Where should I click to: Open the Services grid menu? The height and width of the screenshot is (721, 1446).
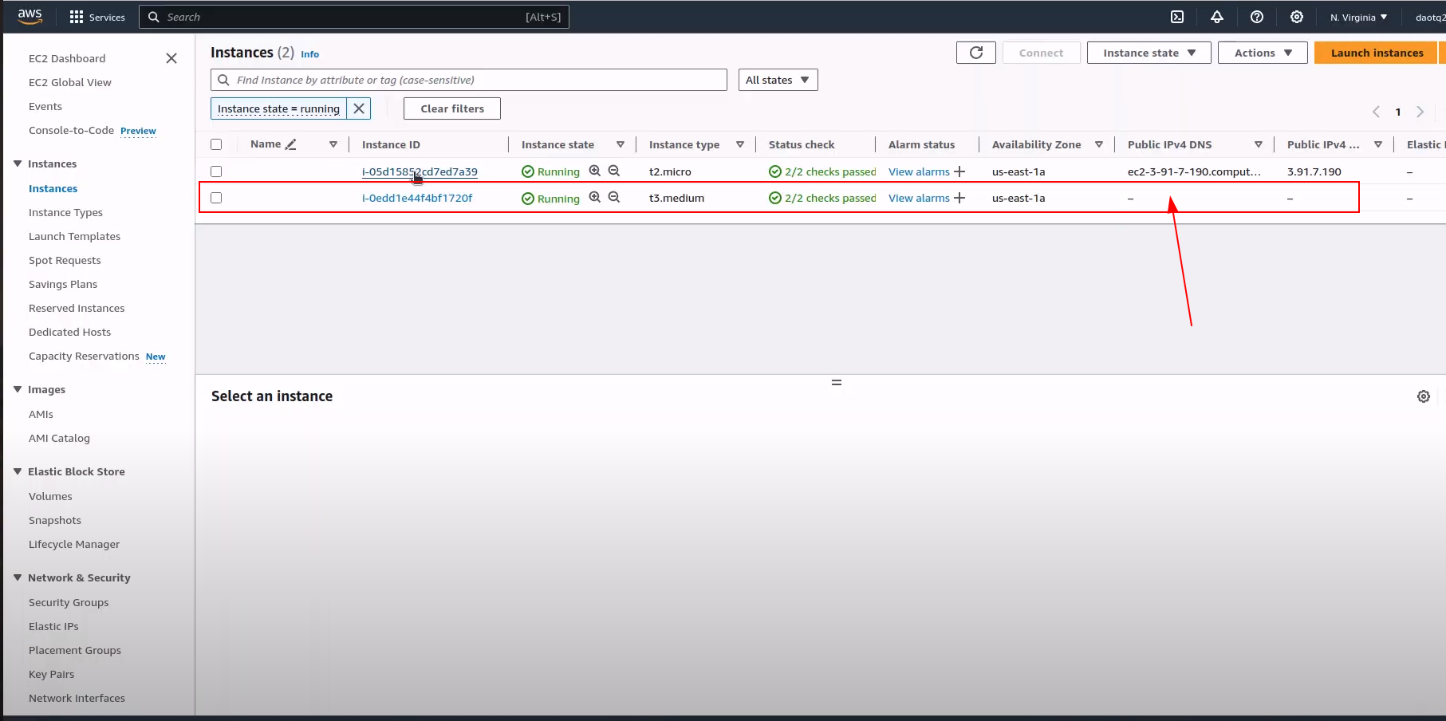[97, 17]
